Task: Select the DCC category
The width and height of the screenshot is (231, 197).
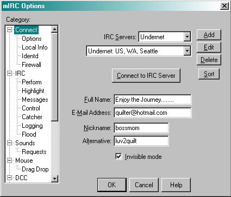Action: pos(21,178)
